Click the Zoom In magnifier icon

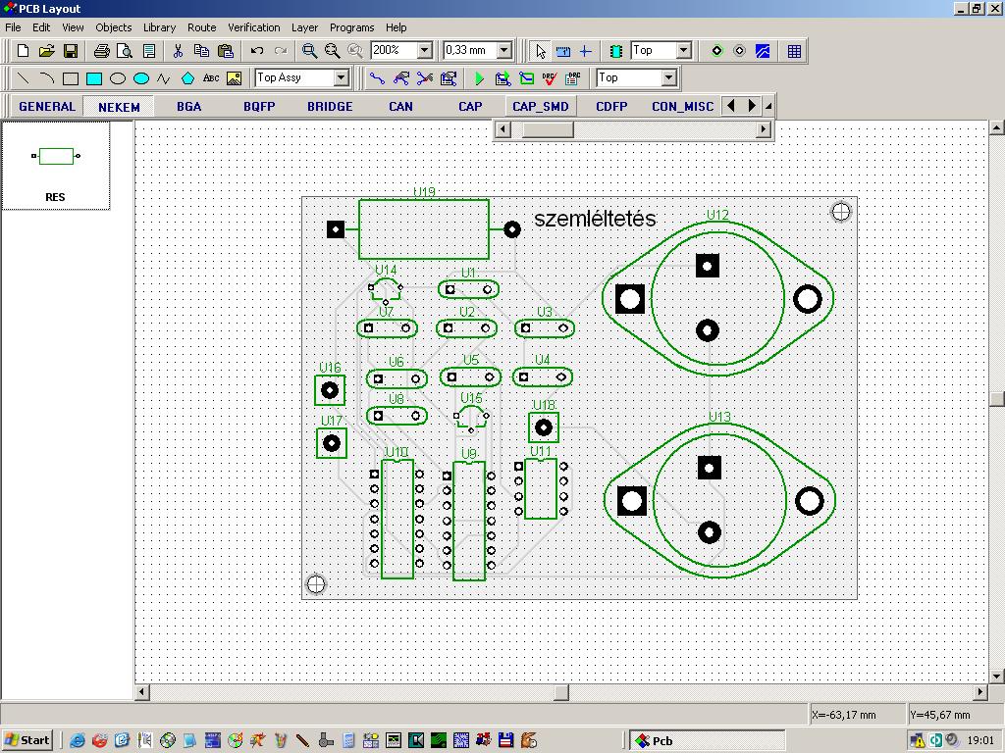pos(309,51)
